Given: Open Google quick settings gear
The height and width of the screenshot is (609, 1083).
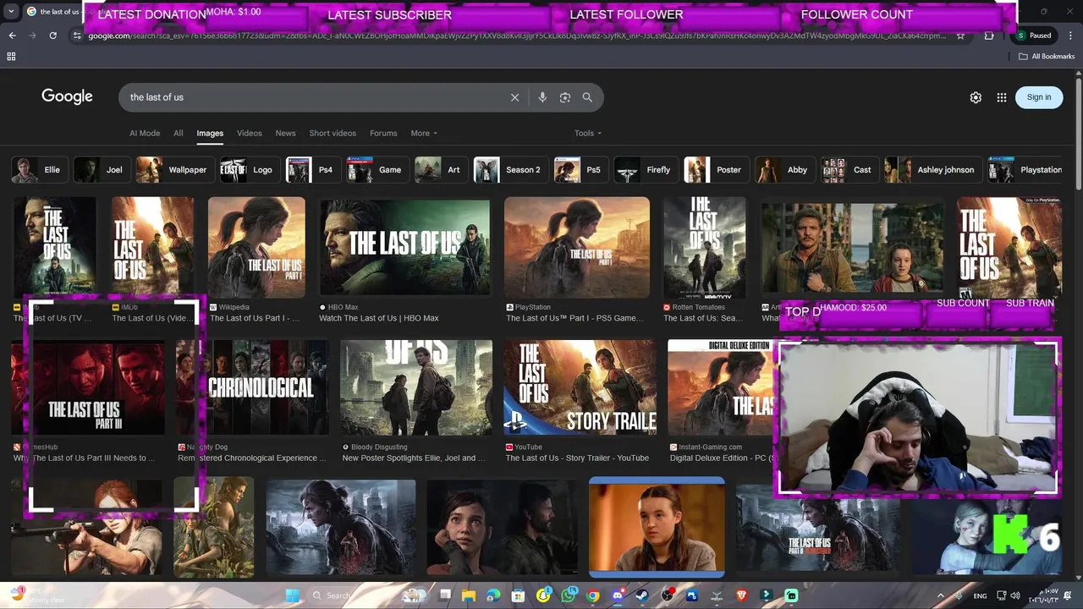Looking at the screenshot, I should click(x=976, y=97).
